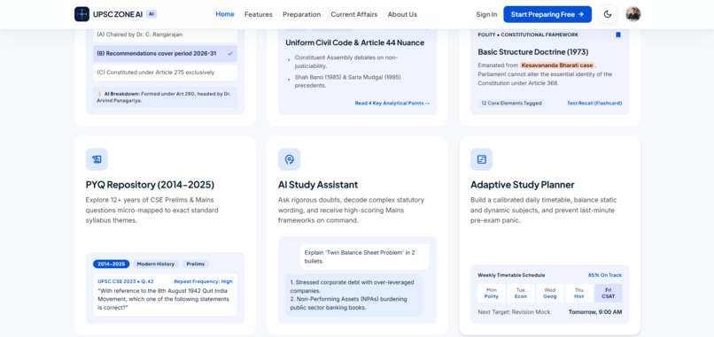Open the Current Affairs nav item

[x=353, y=14]
